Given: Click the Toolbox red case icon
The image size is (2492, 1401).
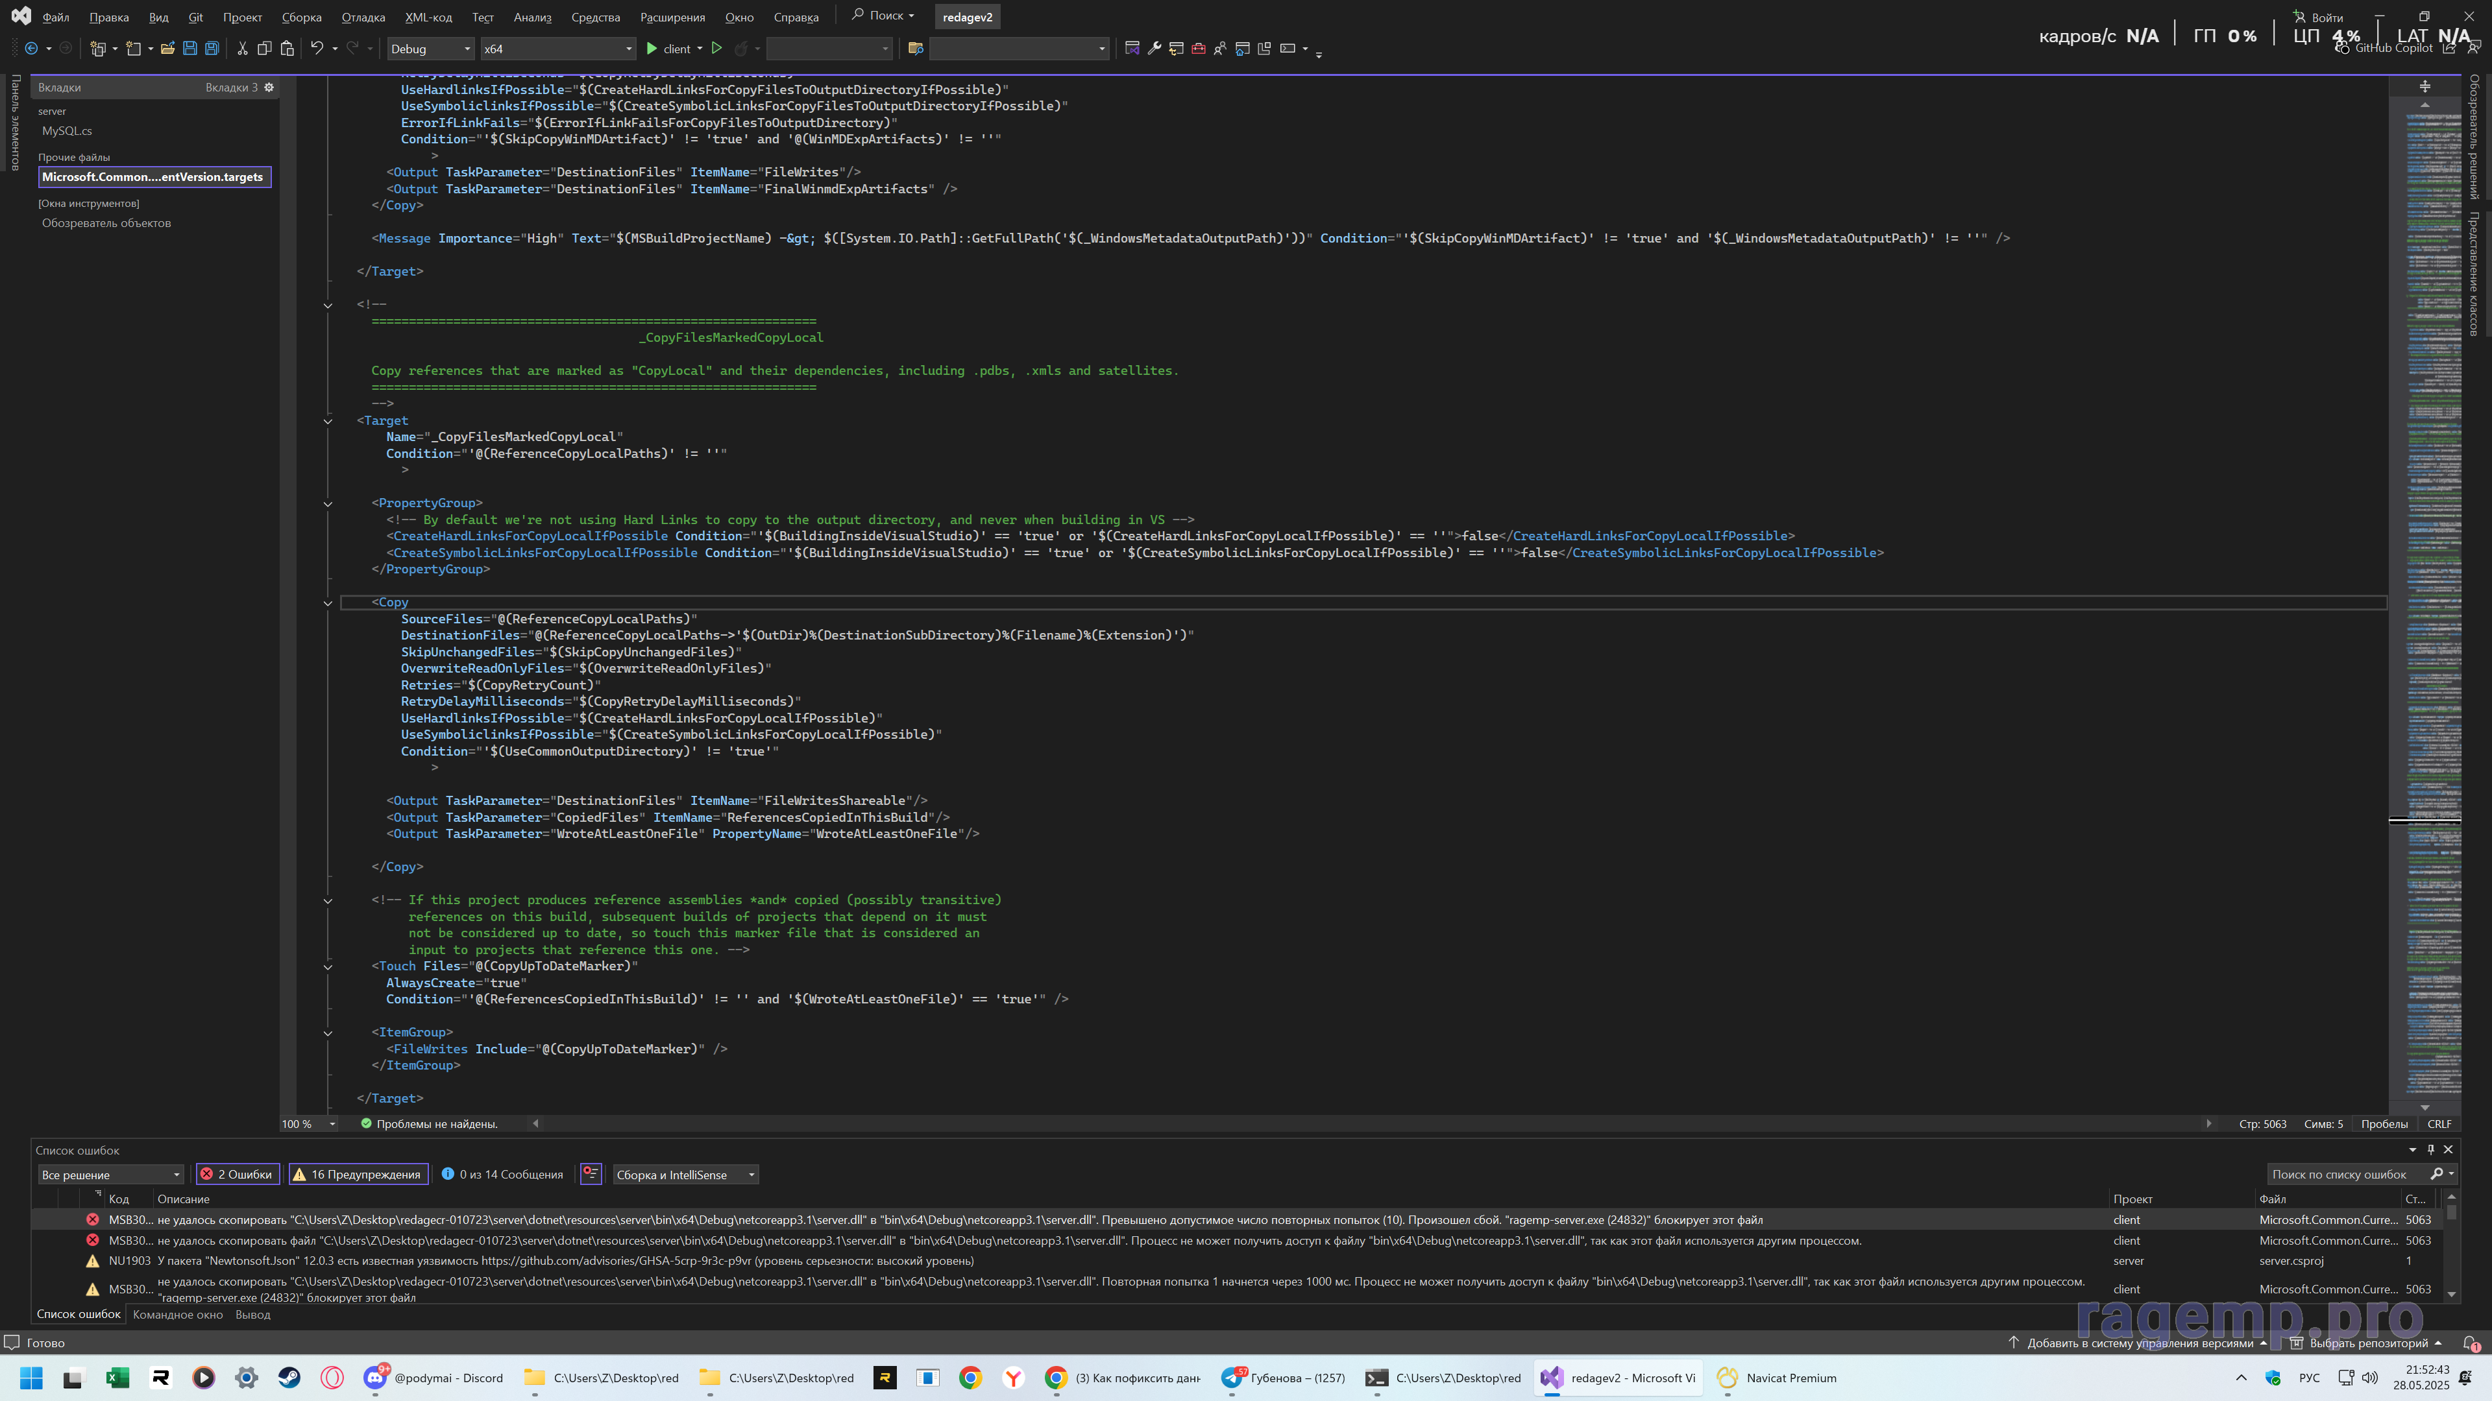Looking at the screenshot, I should click(x=1199, y=49).
